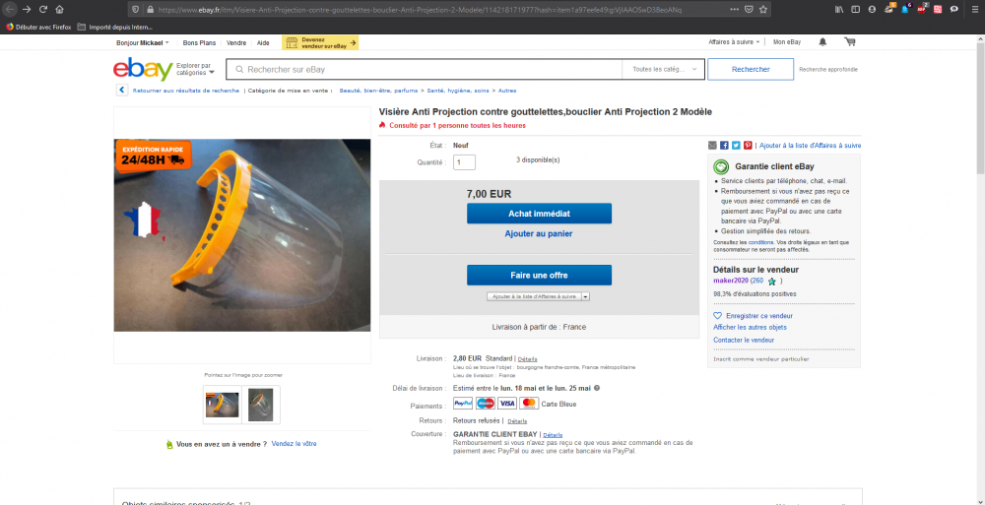This screenshot has height=505, width=985.
Task: Open the eBay shopping cart icon
Action: coord(849,42)
